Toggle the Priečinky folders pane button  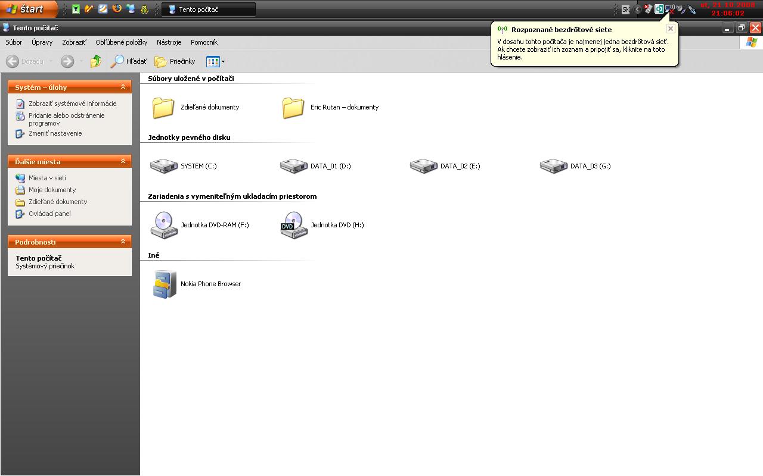(175, 61)
